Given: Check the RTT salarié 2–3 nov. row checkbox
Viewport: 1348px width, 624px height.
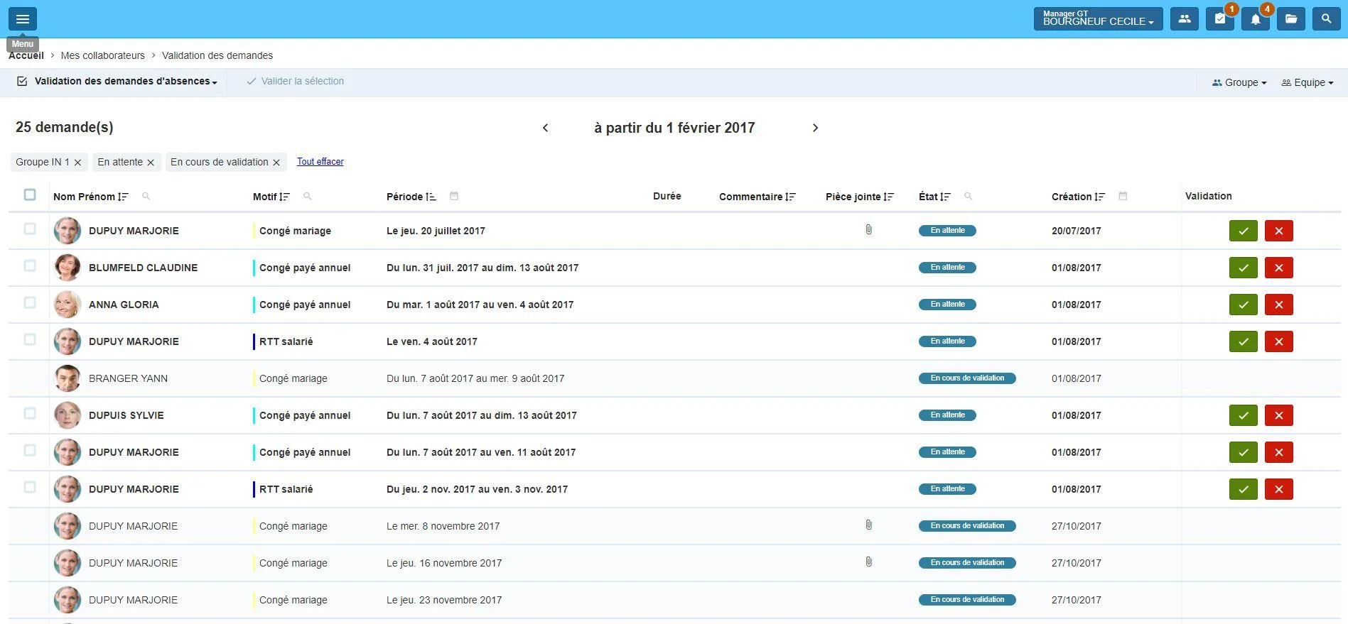Looking at the screenshot, I should tap(30, 487).
